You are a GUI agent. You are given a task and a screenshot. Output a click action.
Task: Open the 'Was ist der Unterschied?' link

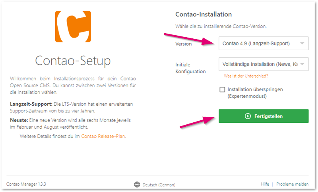pos(246,76)
